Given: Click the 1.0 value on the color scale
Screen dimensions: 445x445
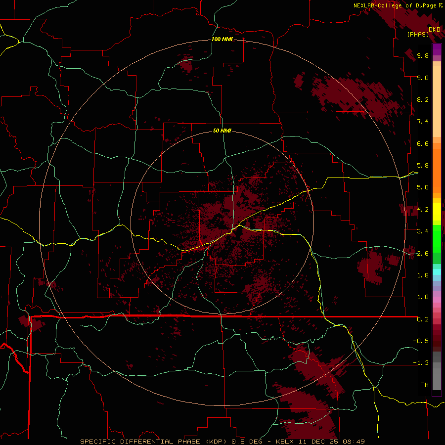Looking at the screenshot, I should (x=423, y=297).
